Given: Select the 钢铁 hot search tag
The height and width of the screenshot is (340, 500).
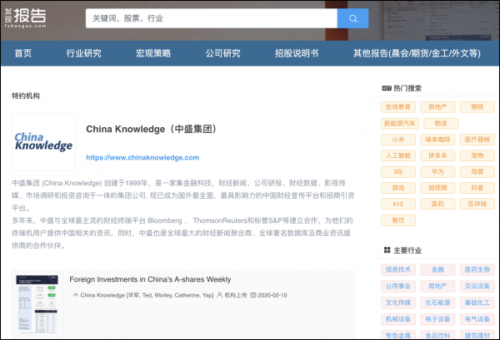Looking at the screenshot, I should (477, 107).
